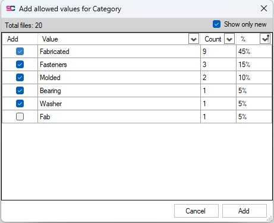
Task: Disable the Show only new option
Action: [216, 24]
